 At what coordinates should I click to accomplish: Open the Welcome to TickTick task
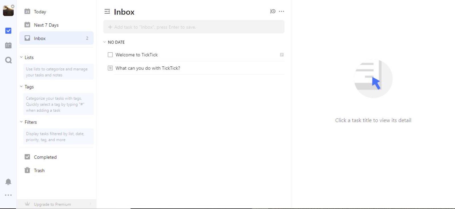(136, 55)
